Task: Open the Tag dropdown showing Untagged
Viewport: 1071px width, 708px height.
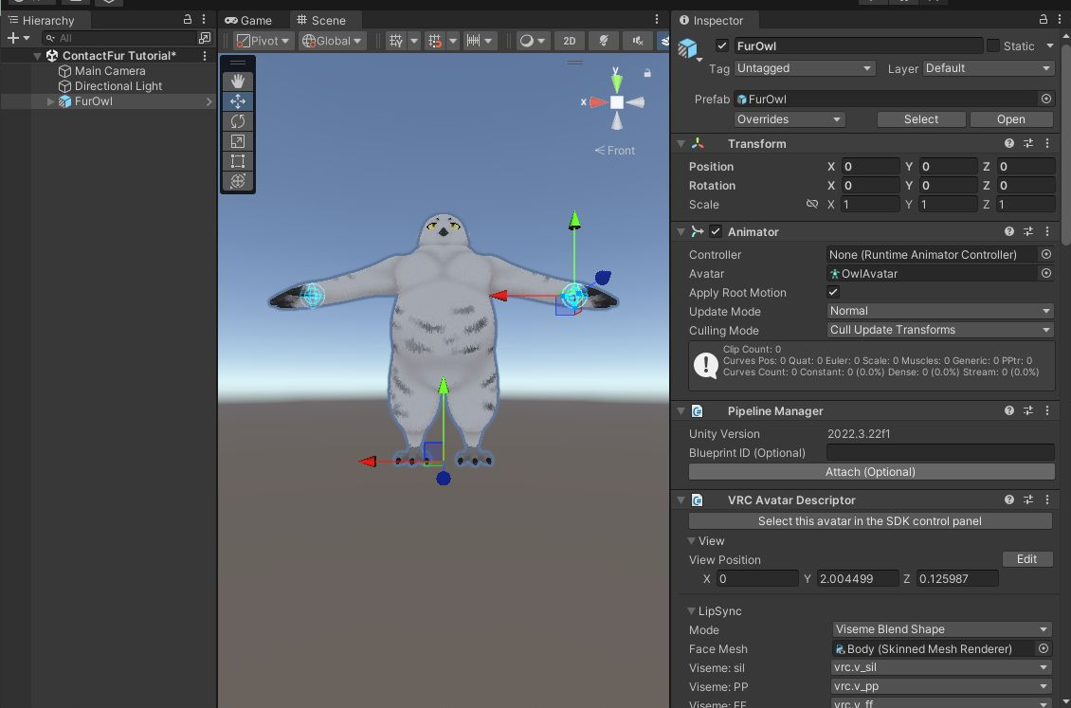Action: [805, 68]
